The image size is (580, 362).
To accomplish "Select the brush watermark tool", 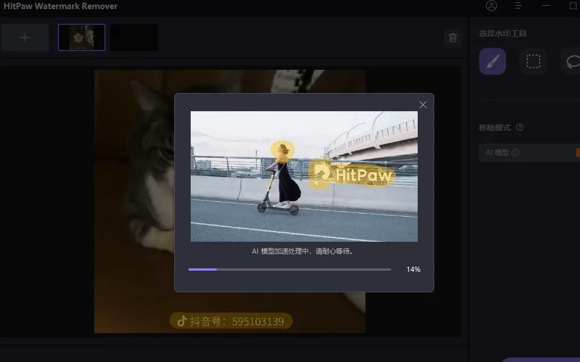I will pyautogui.click(x=493, y=61).
